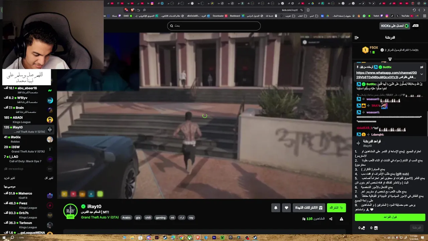This screenshot has height=241, width=428.
Task: Click the KICKs points icon in chat footer
Action: 363,228
